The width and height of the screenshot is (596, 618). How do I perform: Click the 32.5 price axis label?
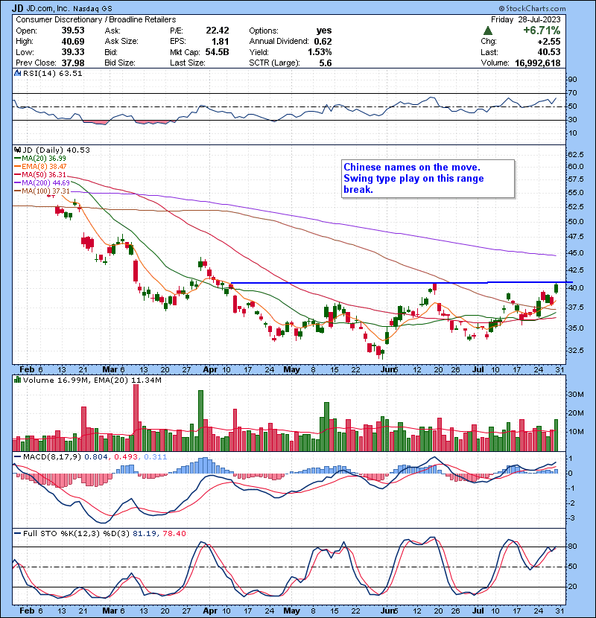click(576, 350)
